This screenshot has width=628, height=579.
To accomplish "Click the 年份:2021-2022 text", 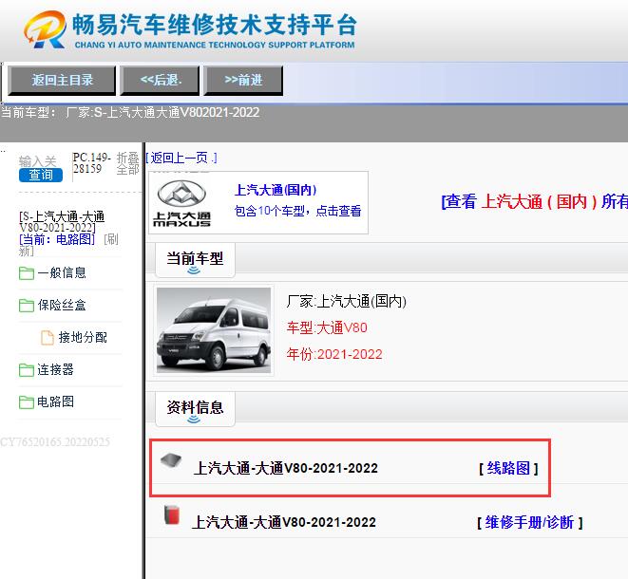I will pyautogui.click(x=334, y=354).
